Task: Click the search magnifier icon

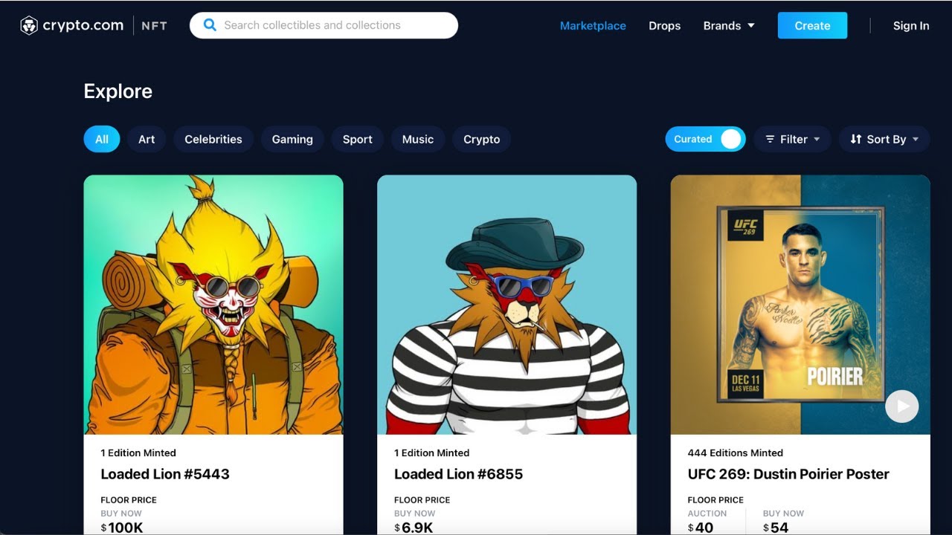Action: click(x=210, y=25)
